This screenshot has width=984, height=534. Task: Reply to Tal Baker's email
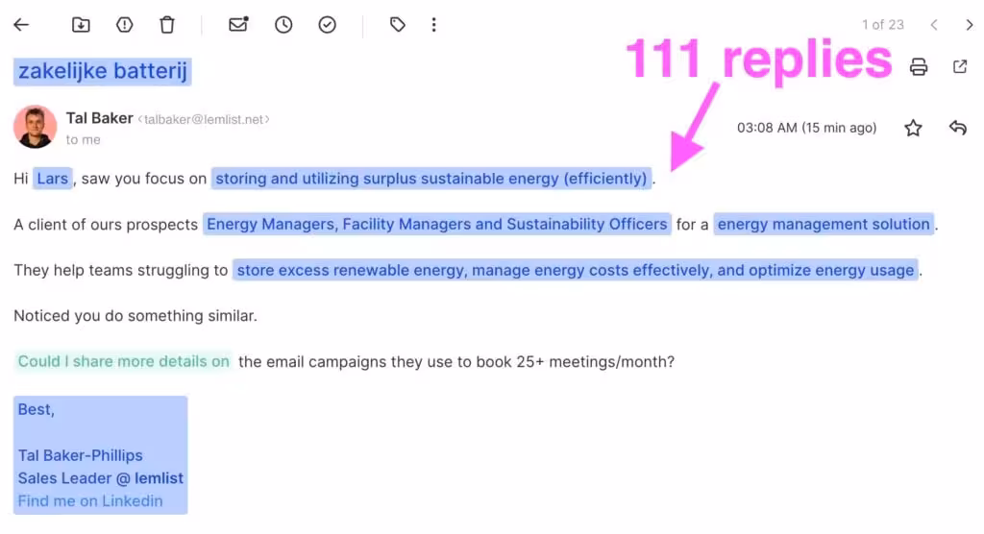[x=957, y=128]
